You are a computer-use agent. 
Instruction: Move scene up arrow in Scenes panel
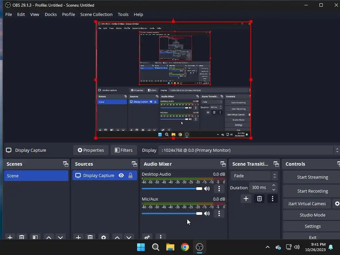49,237
